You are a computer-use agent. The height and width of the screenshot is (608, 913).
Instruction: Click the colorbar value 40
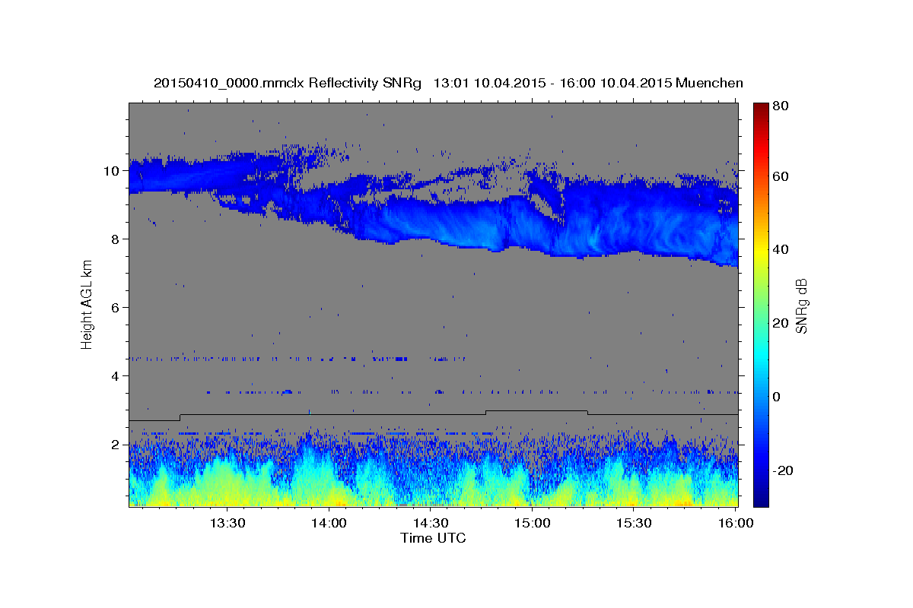click(x=781, y=250)
